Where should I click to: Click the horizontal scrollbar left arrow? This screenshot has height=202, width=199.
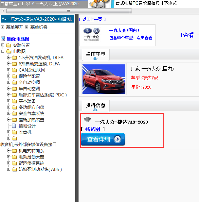tap(3, 11)
